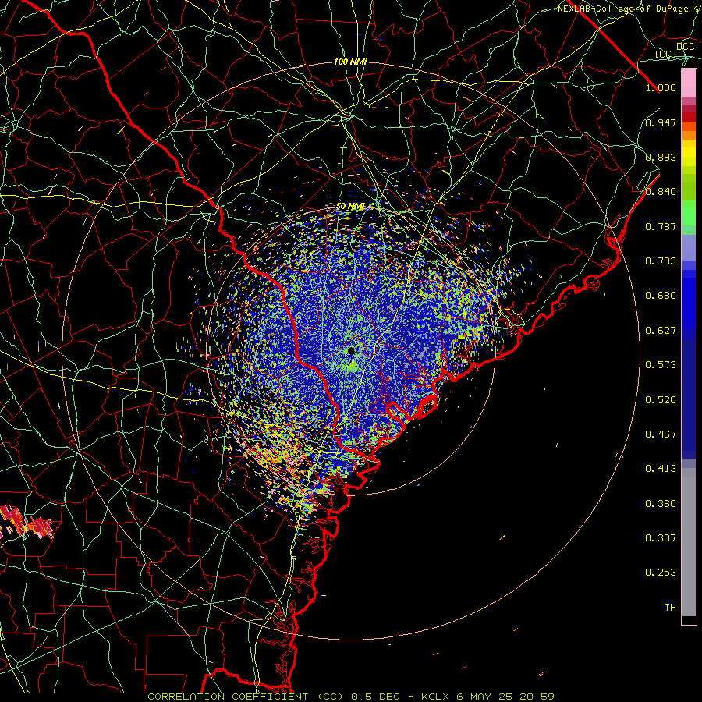Click the 0.413 scale value
The image size is (702, 702).
pos(661,469)
